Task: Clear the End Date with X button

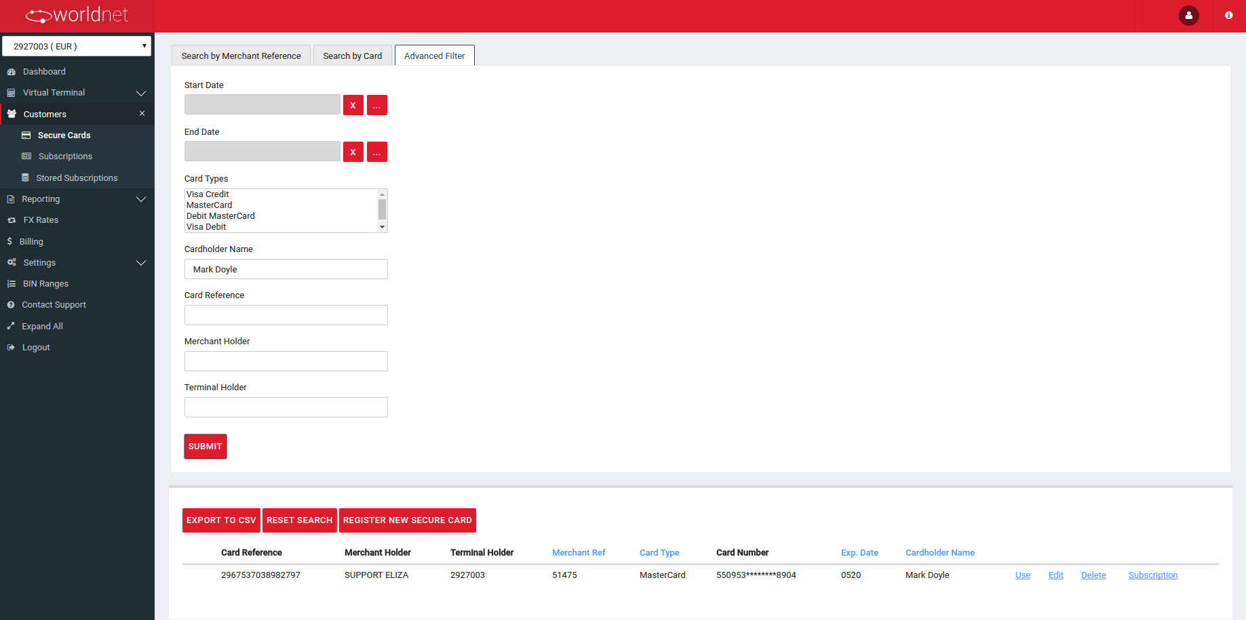Action: click(353, 152)
